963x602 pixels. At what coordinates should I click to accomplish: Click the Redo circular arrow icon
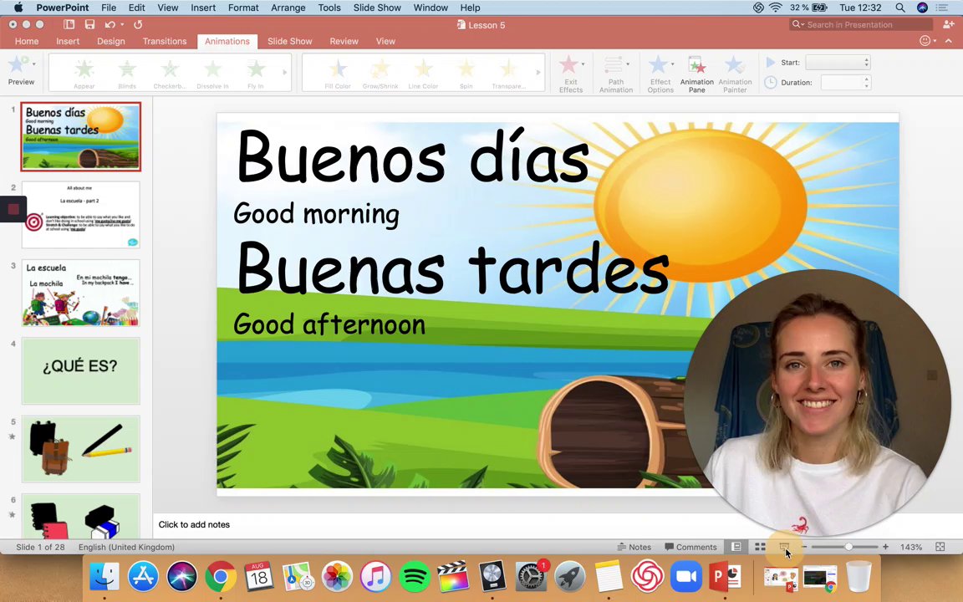pos(138,24)
